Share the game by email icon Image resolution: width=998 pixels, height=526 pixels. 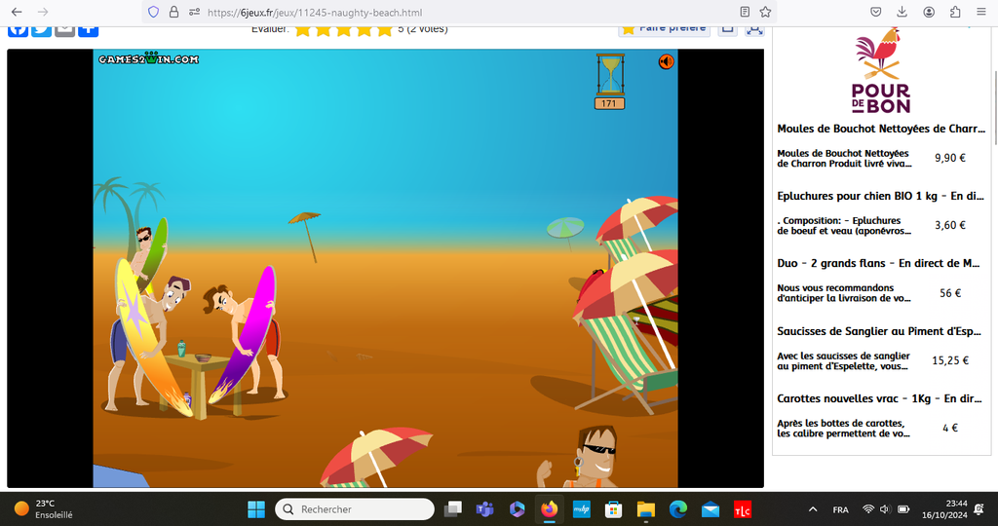(65, 29)
